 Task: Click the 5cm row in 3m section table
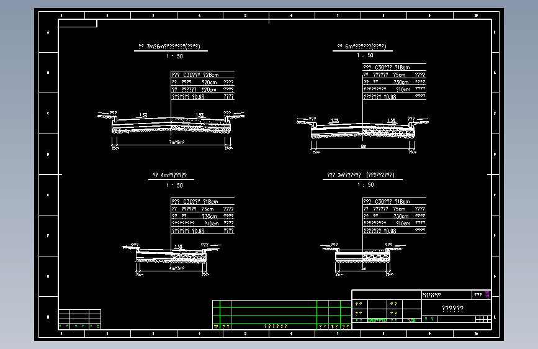pyautogui.click(x=394, y=209)
